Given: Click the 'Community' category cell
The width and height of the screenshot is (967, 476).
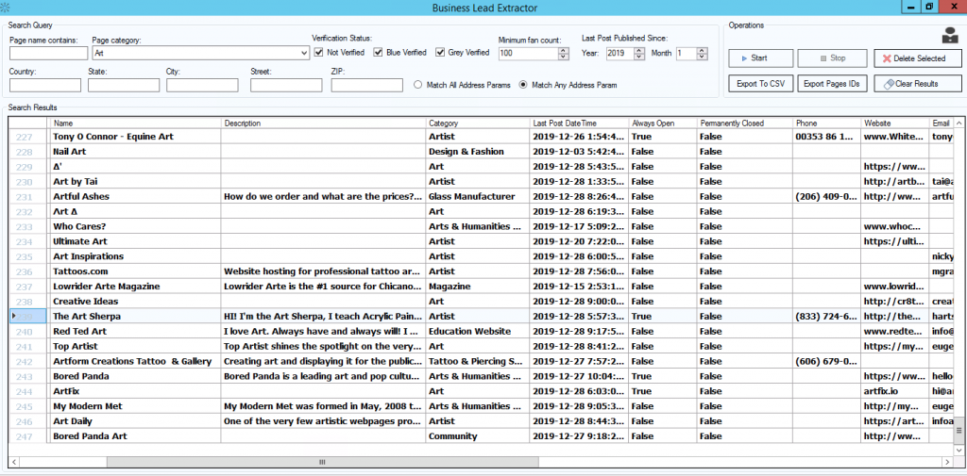Looking at the screenshot, I should 477,436.
